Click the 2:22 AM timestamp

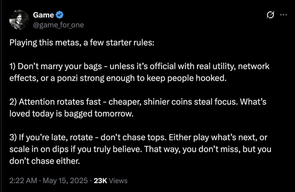click(x=23, y=180)
